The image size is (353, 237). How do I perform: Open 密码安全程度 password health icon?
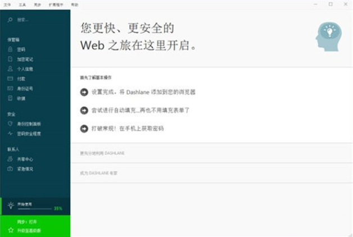click(x=10, y=133)
